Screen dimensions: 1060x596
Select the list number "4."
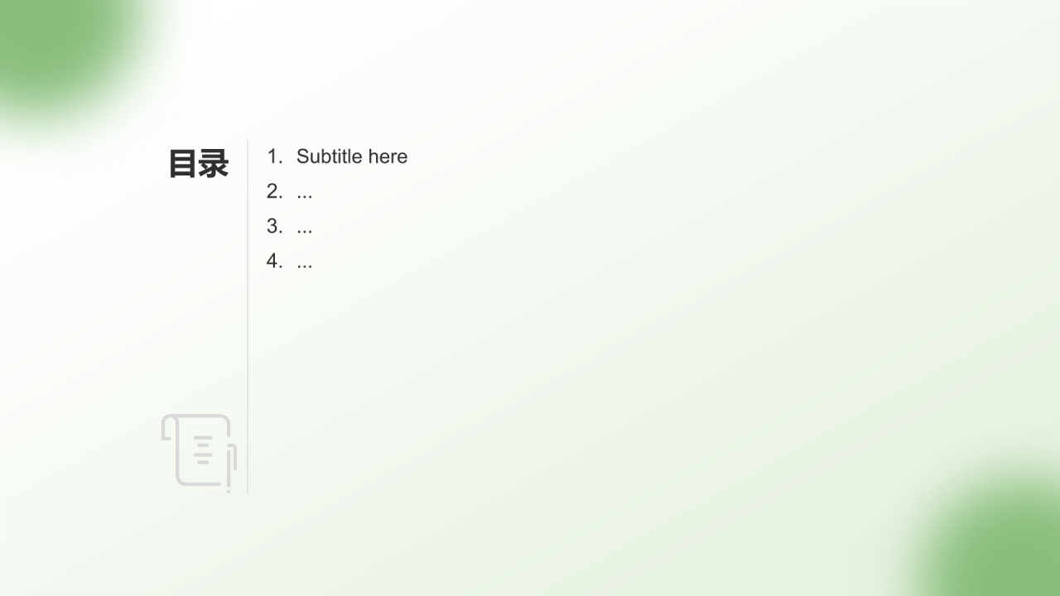click(274, 261)
